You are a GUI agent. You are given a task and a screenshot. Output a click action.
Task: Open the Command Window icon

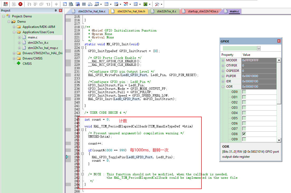point(65,4)
